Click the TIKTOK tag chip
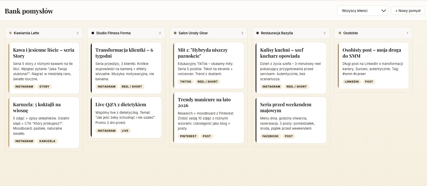Image resolution: width=427 pixels, height=186 pixels. coord(186,82)
